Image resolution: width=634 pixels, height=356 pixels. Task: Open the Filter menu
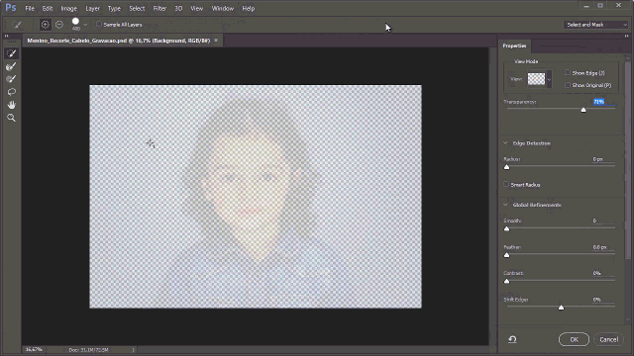click(159, 8)
